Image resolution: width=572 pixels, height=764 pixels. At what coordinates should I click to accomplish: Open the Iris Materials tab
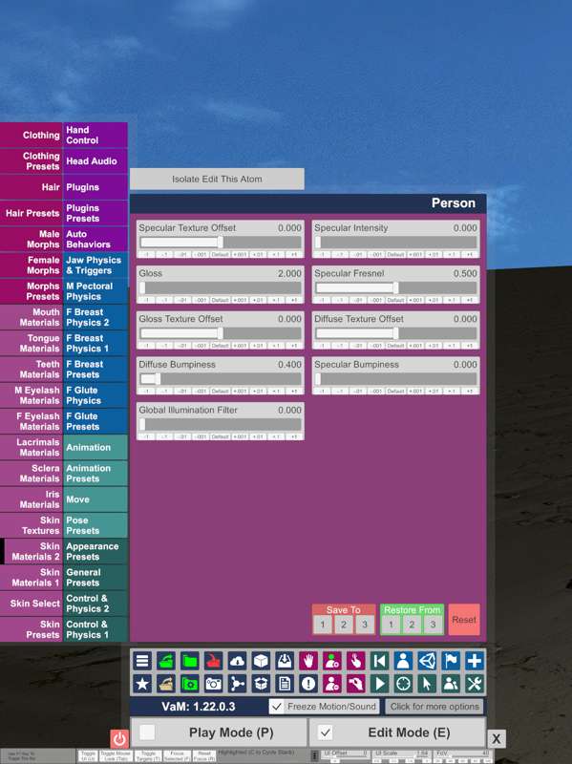point(32,499)
